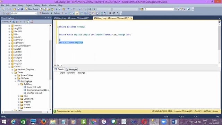Execute the current query
Image resolution: width=222 pixels, height=125 pixels.
pyautogui.click(x=44, y=13)
